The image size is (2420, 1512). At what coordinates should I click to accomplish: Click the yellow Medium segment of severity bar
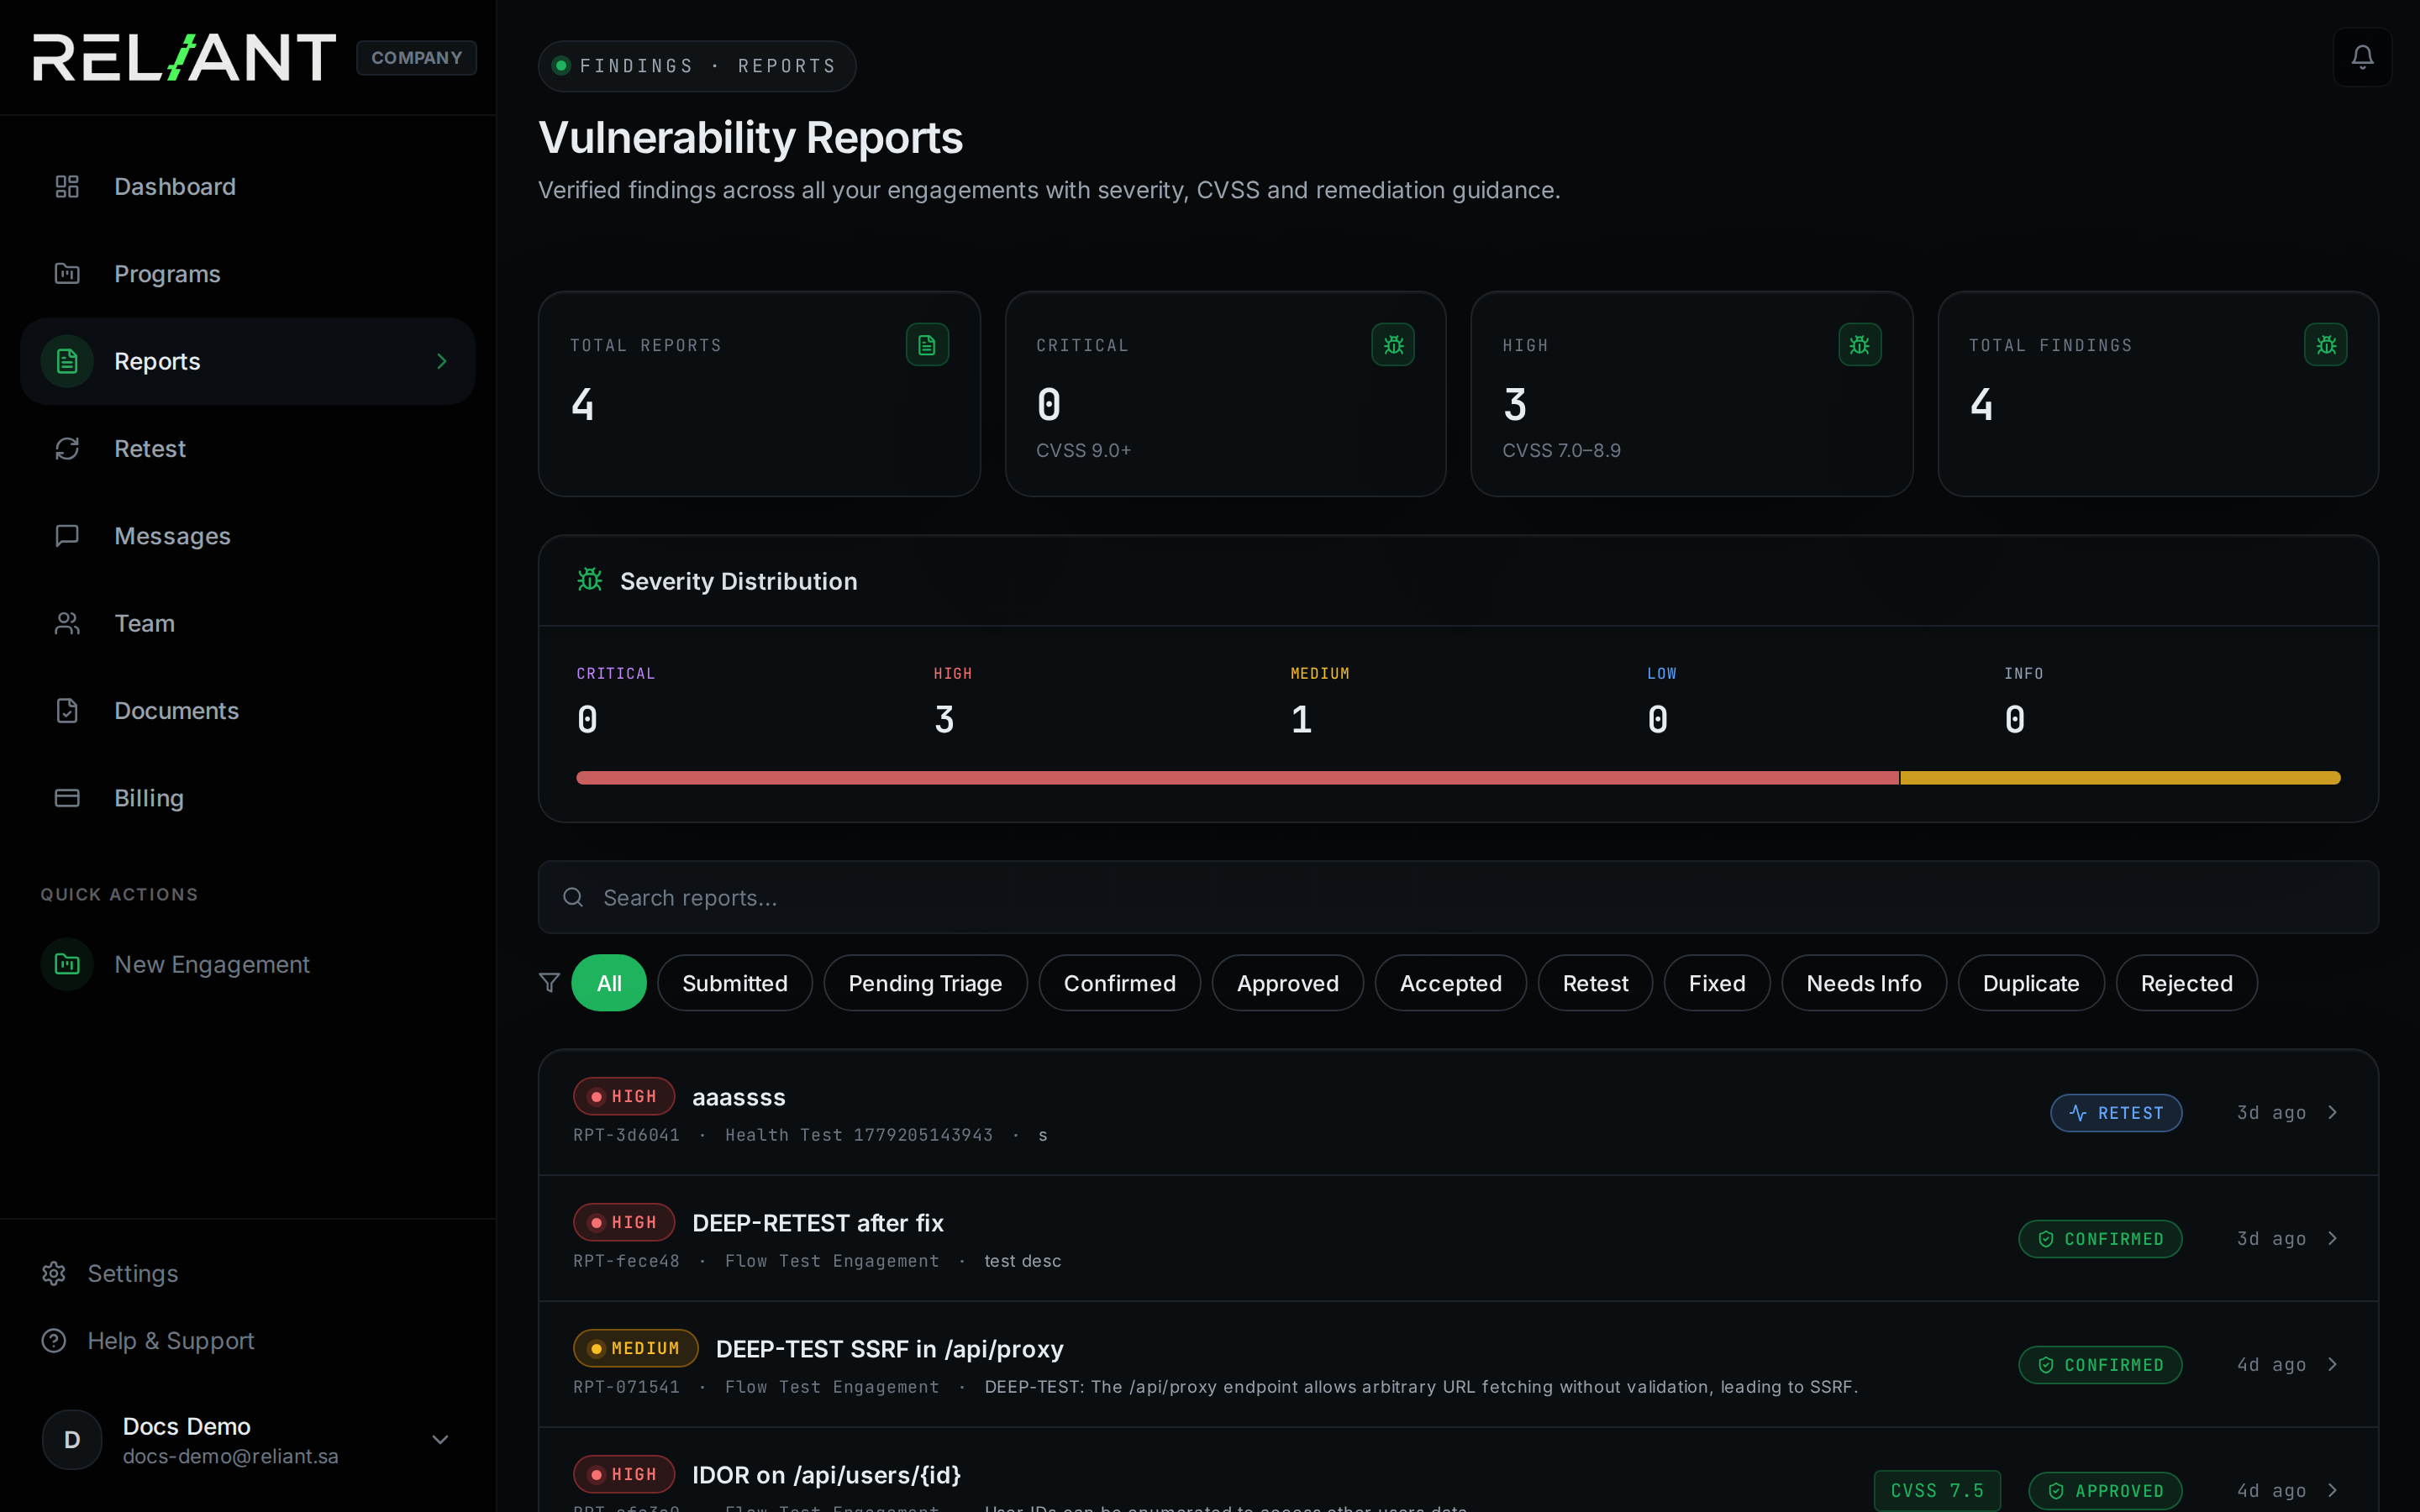pyautogui.click(x=2120, y=778)
